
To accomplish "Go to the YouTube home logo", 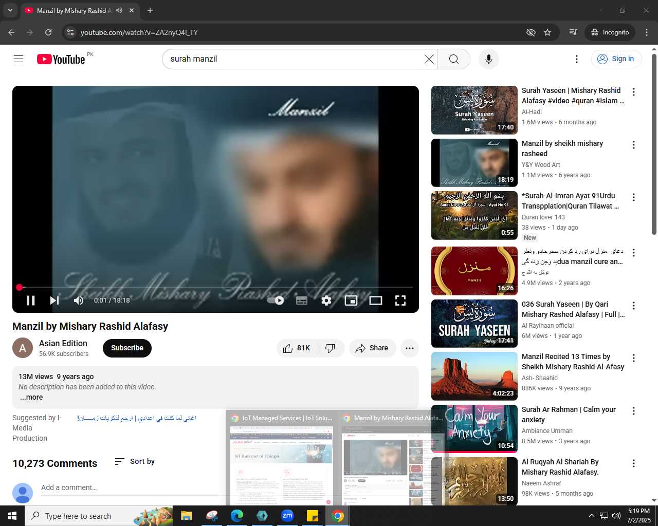I will coord(61,59).
